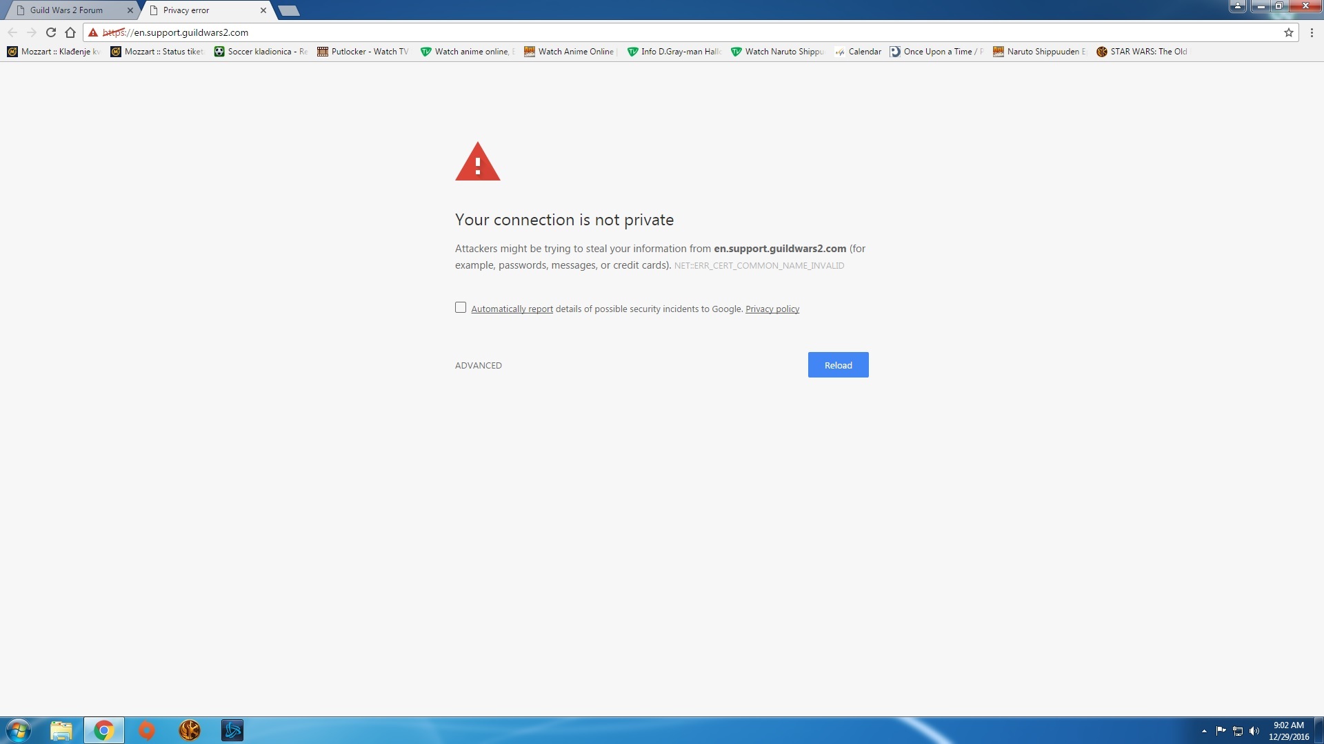Screen dimensions: 1324x744
Task: Click the browser Back arrow
Action: (12, 32)
